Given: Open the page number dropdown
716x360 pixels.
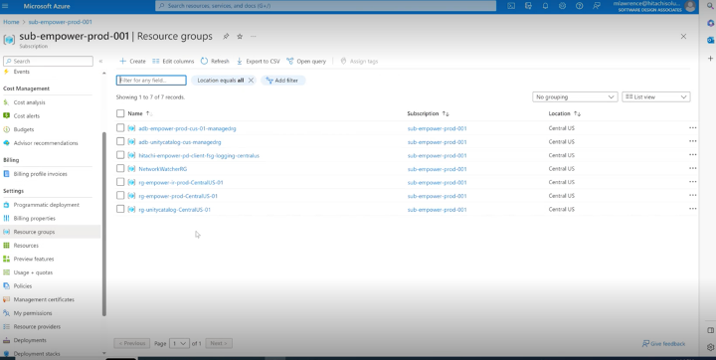Looking at the screenshot, I should click(x=179, y=343).
